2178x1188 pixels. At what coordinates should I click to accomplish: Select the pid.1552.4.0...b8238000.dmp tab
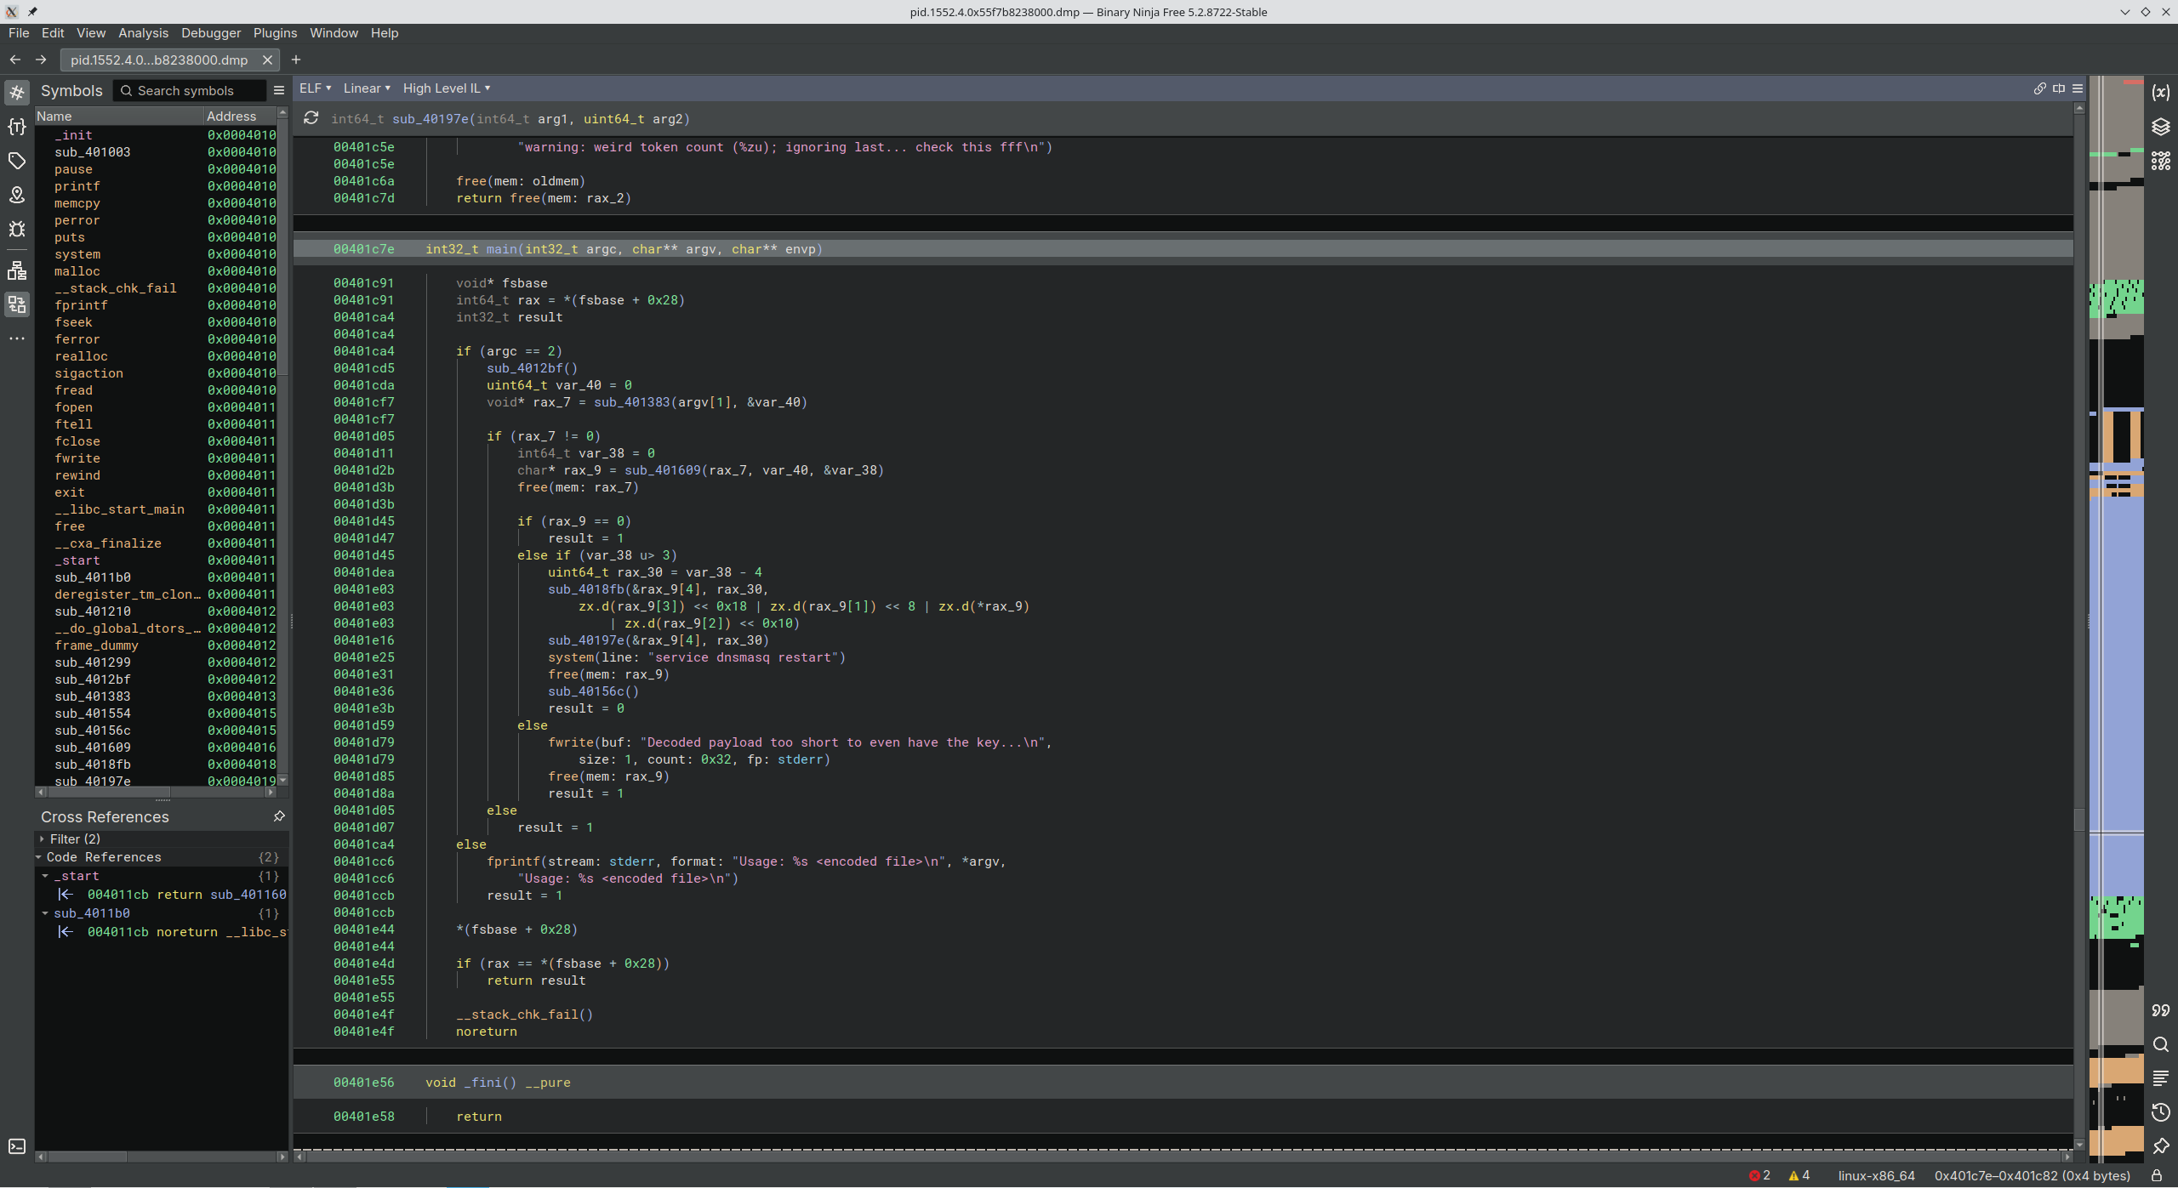pos(159,60)
